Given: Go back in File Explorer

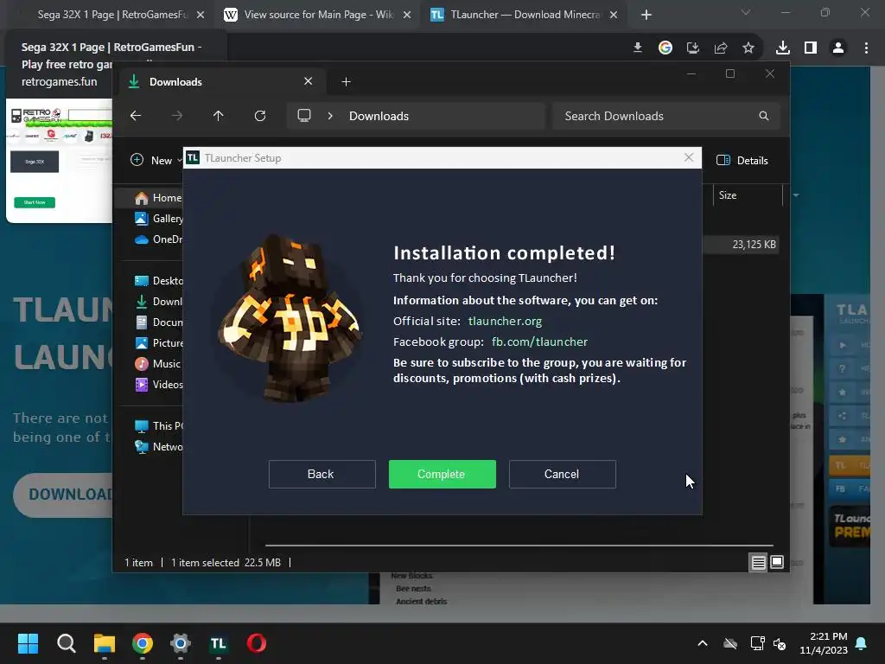Looking at the screenshot, I should (136, 116).
